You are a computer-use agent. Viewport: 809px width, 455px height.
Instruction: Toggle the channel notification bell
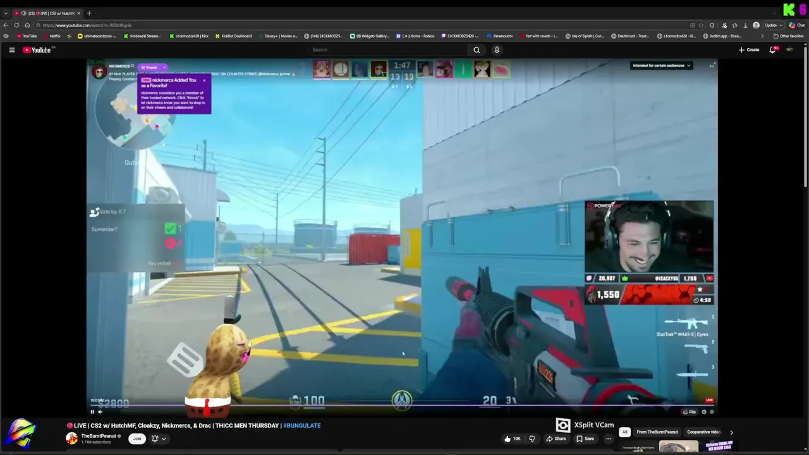coord(155,439)
